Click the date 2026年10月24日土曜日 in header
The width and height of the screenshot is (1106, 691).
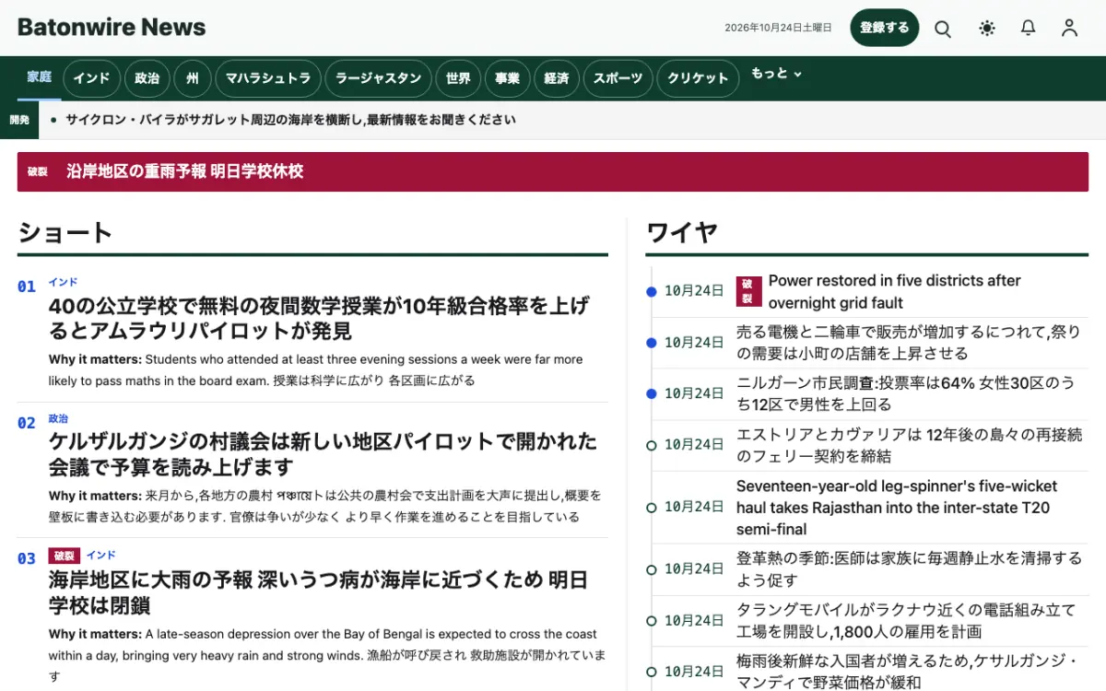click(779, 28)
